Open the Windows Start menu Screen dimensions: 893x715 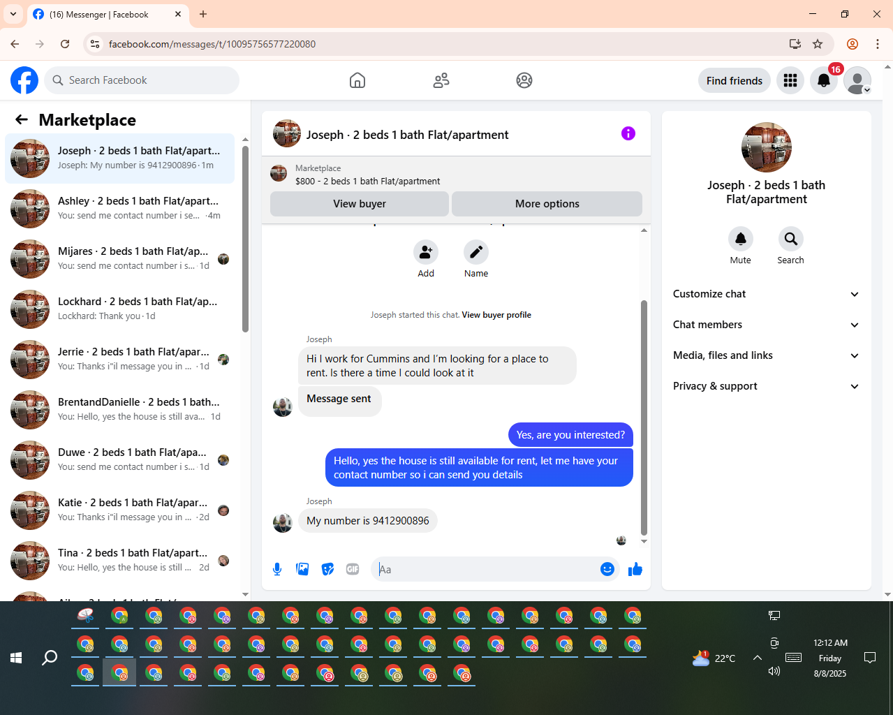pos(16,658)
